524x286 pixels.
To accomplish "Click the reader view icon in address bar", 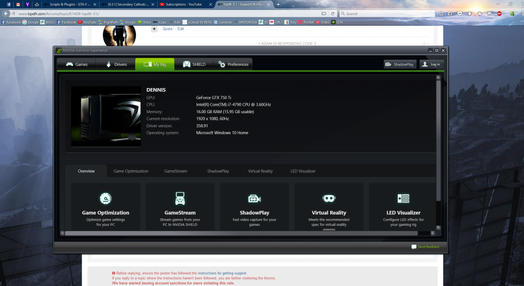I will point(323,14).
